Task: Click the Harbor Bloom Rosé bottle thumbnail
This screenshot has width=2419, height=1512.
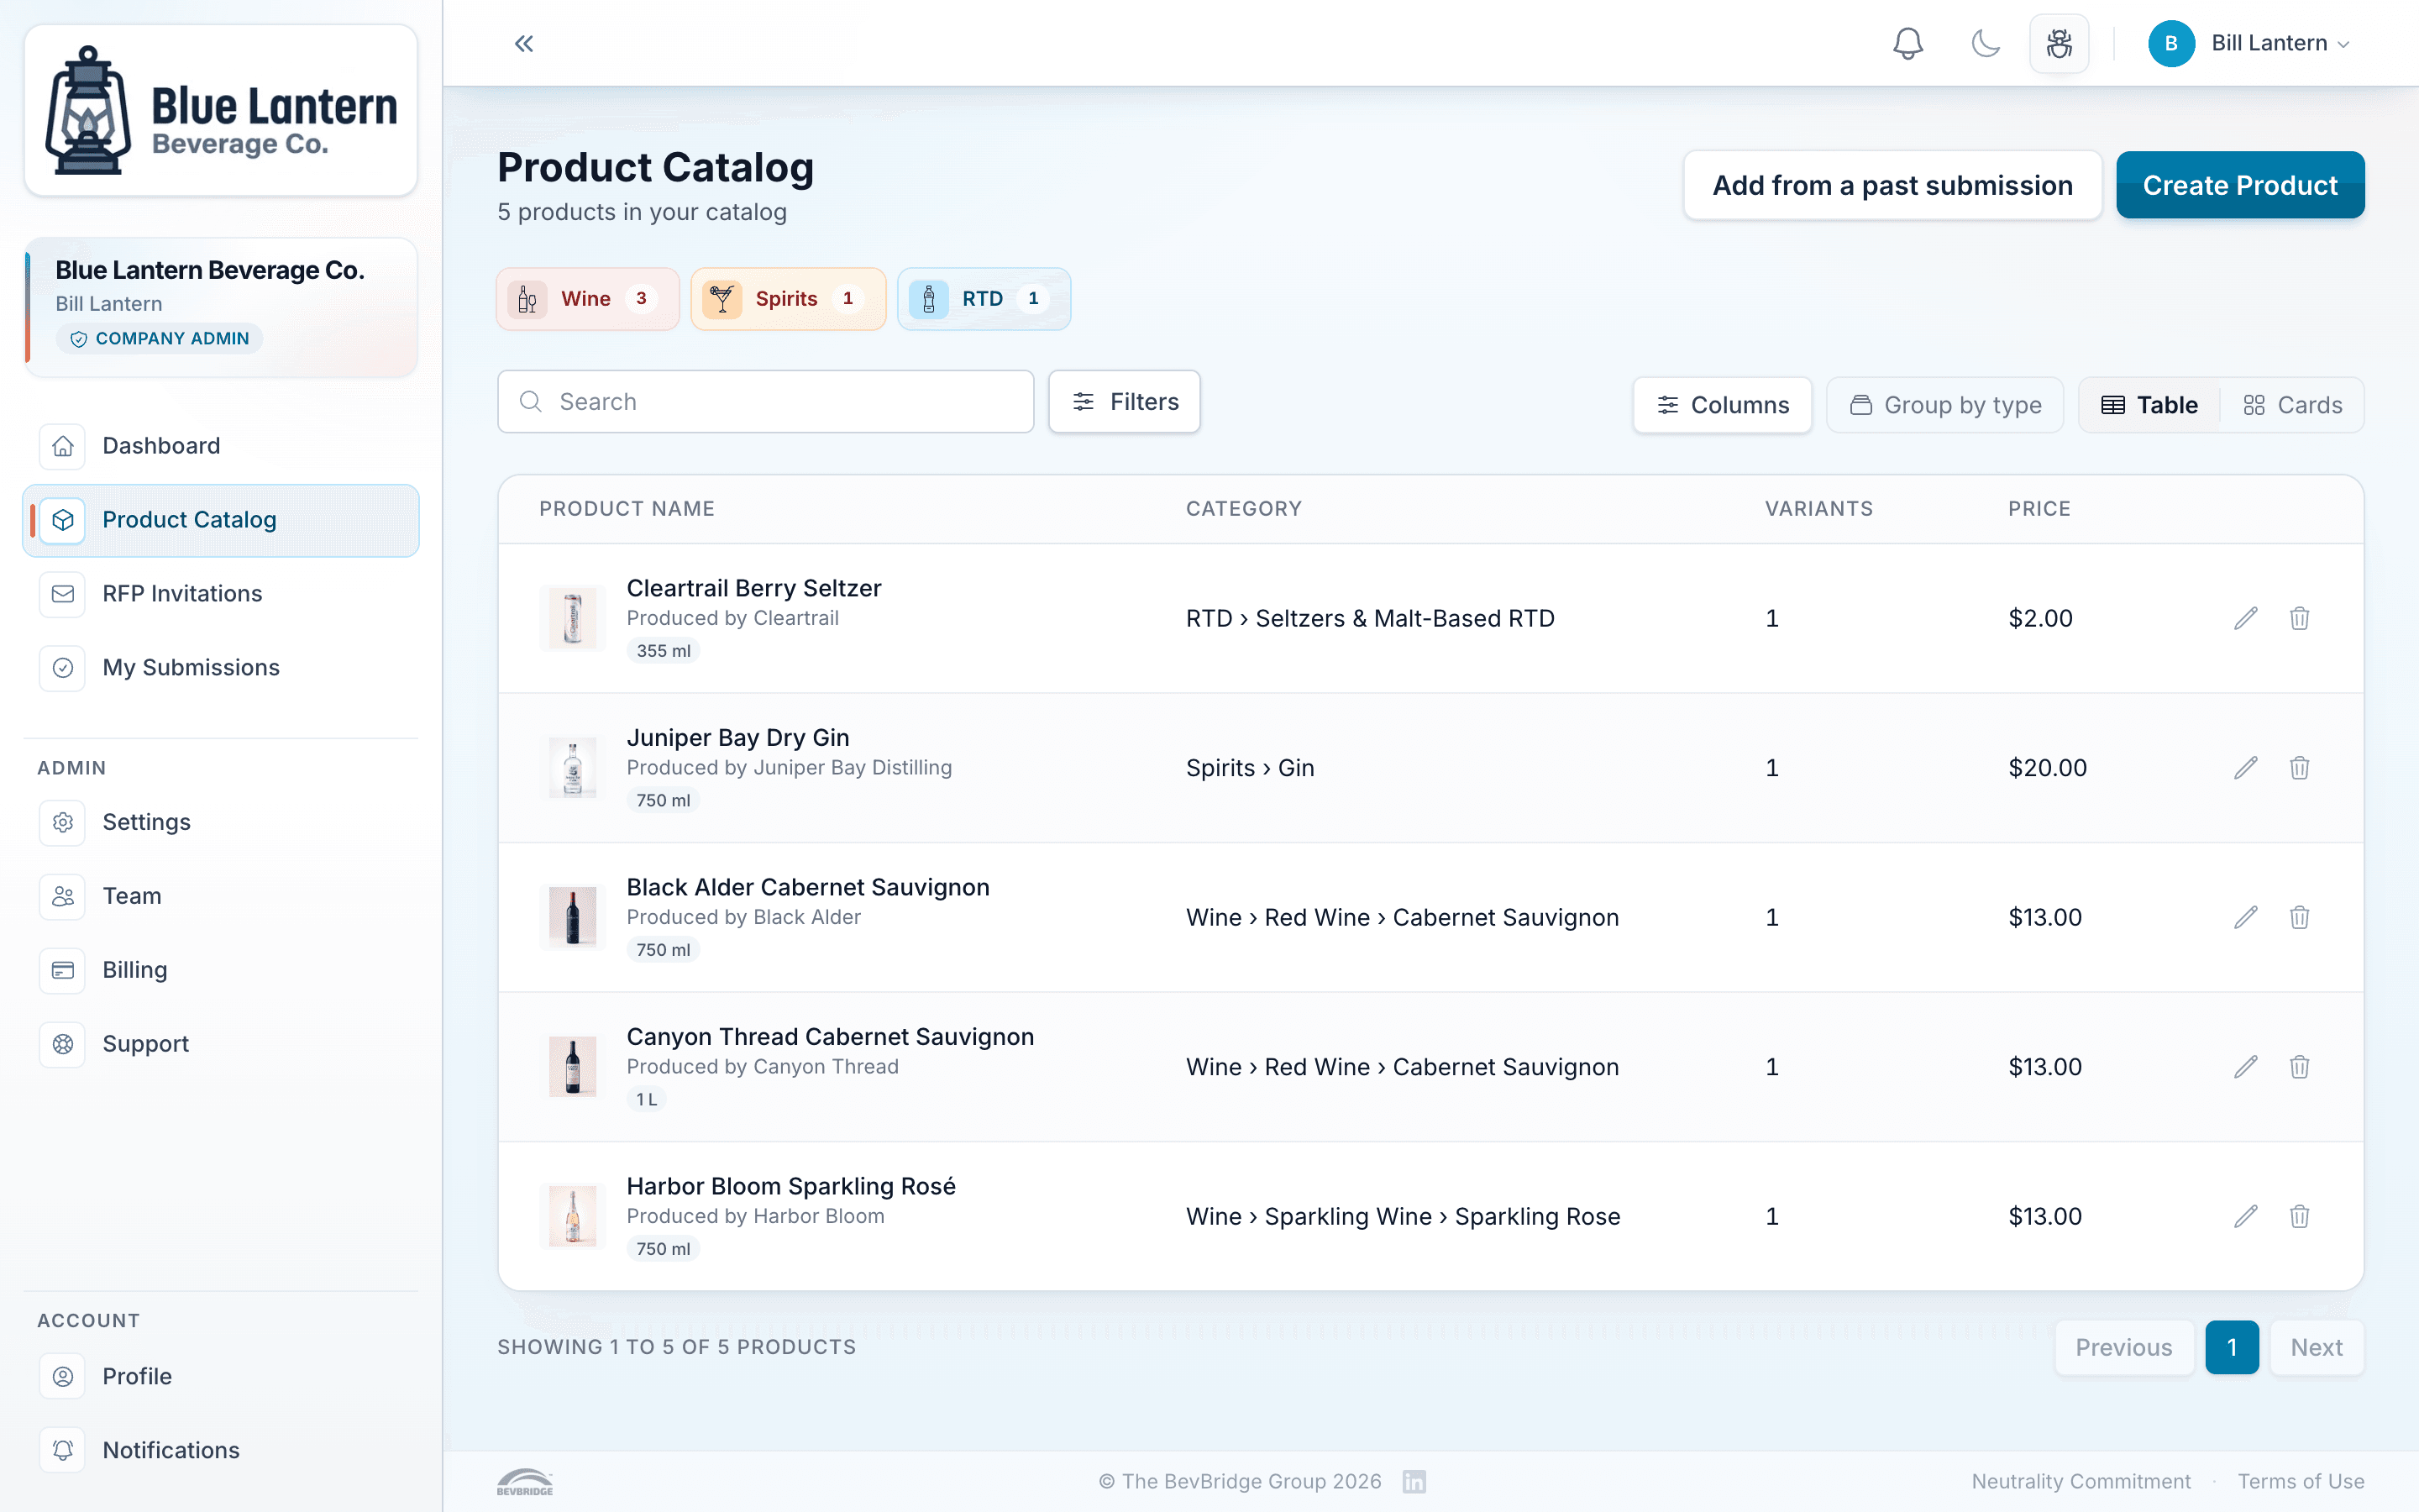Action: [x=573, y=1217]
